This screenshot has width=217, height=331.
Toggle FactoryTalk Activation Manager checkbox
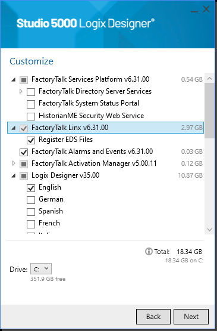point(24,164)
